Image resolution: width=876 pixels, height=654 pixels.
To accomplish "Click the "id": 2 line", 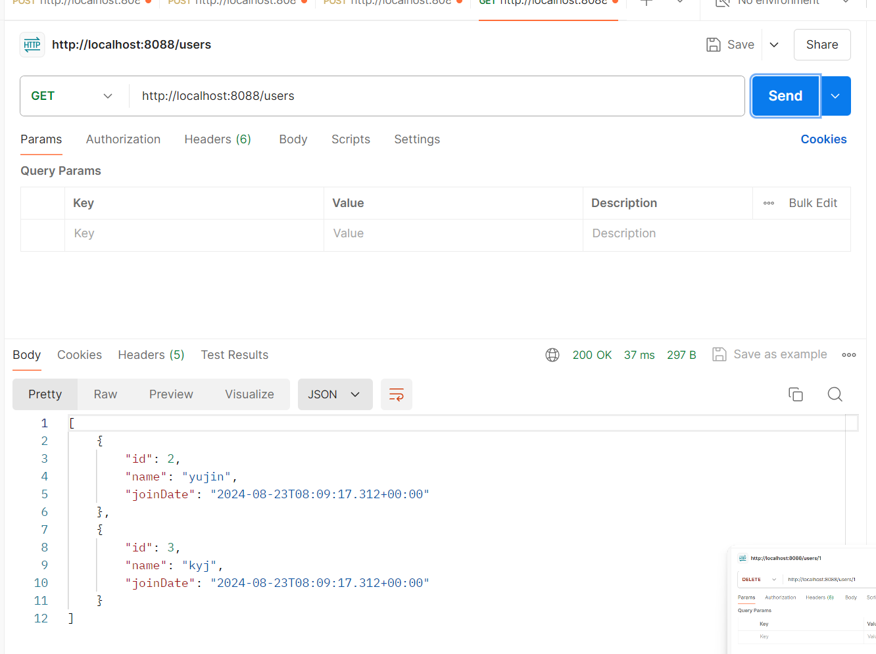I will click(x=153, y=459).
